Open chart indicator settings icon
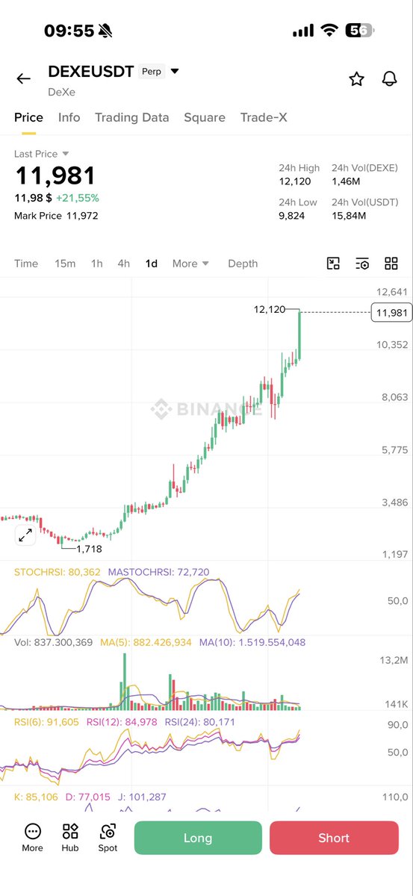The image size is (413, 896). pyautogui.click(x=362, y=263)
